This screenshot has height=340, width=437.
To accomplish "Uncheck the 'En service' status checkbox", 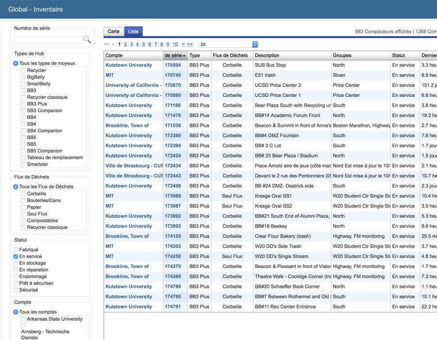I will (x=16, y=256).
